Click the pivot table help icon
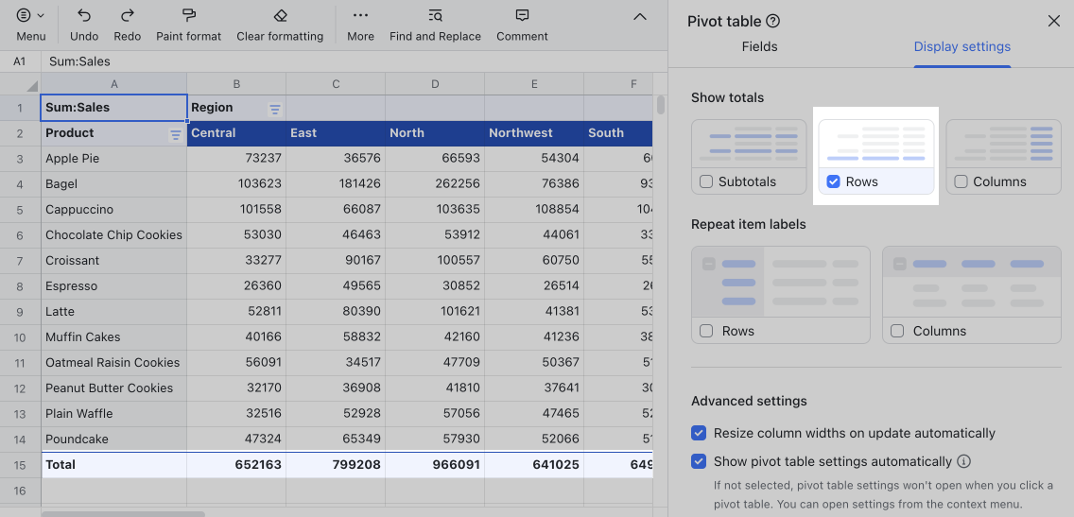Screen dimensions: 1074x517 [773, 21]
